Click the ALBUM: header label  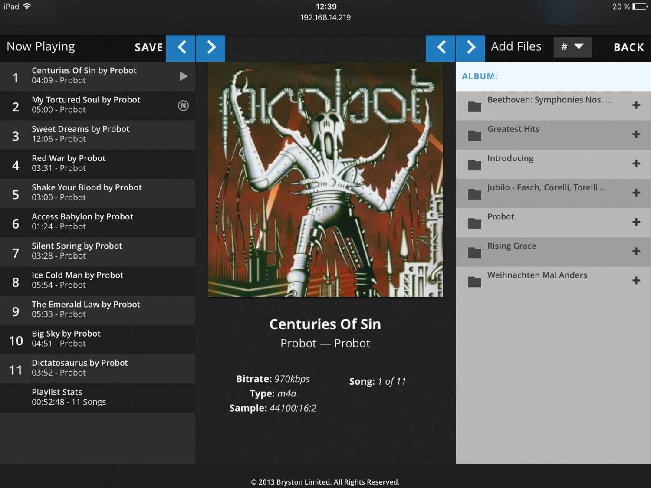click(480, 76)
